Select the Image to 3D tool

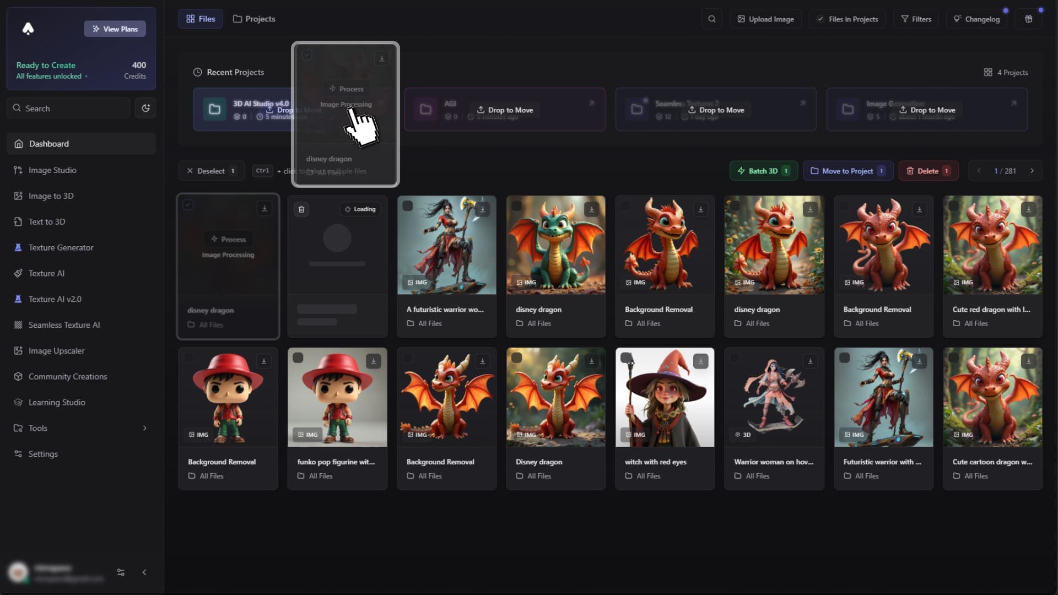pyautogui.click(x=50, y=196)
